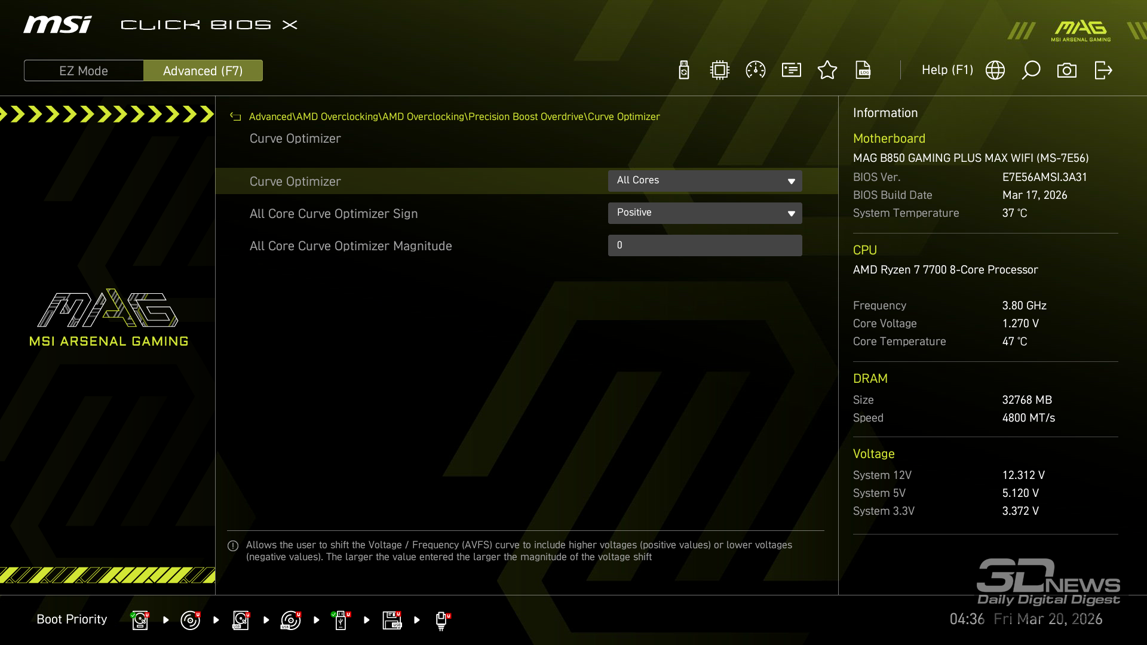The image size is (1147, 645).
Task: Click the CPU chip icon
Action: [x=720, y=70]
